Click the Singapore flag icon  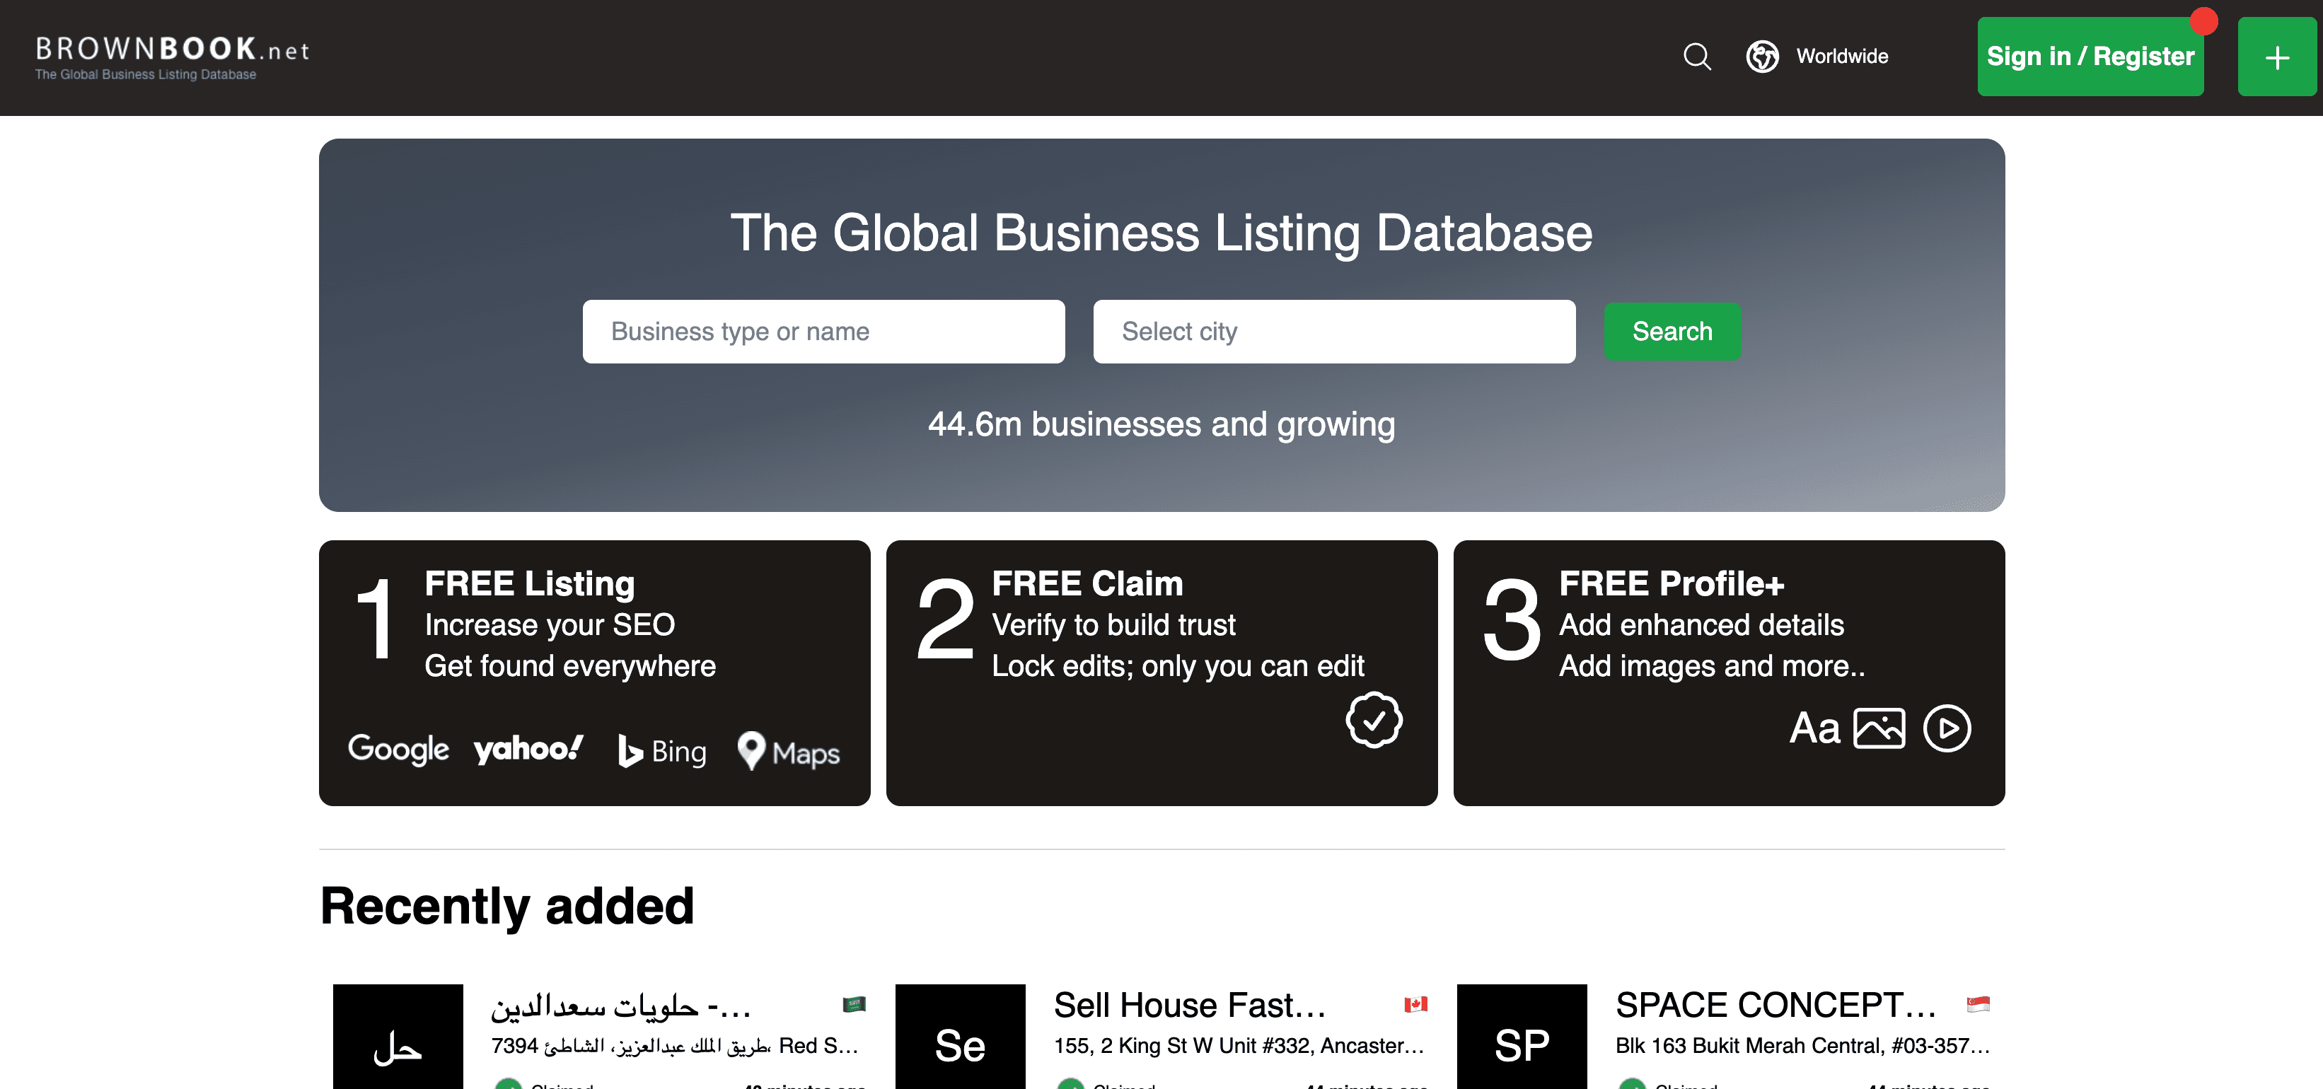[1978, 1003]
